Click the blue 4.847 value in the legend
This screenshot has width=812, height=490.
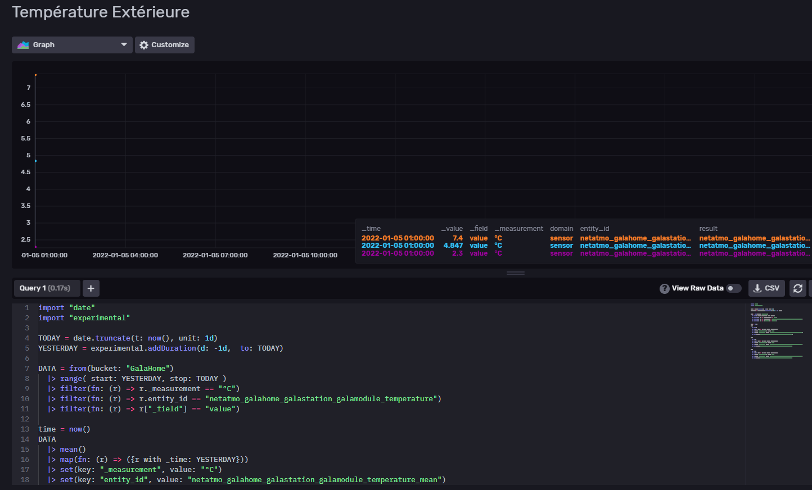(453, 246)
